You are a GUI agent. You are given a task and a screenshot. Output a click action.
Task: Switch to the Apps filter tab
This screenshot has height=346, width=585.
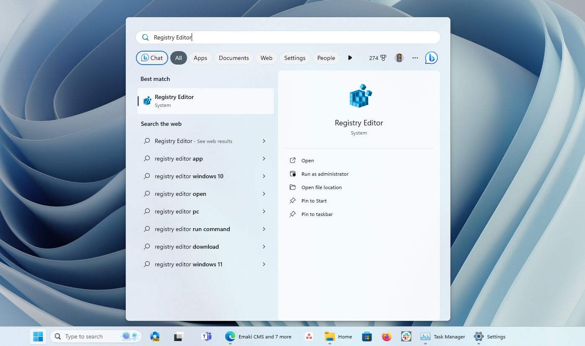coord(200,58)
